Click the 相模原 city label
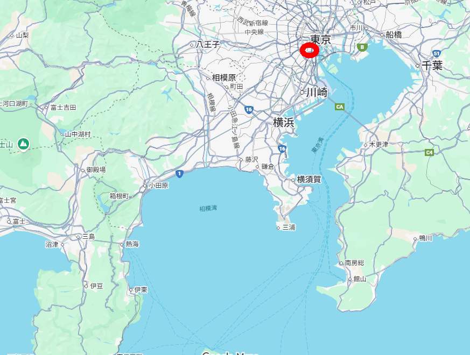 coord(223,78)
